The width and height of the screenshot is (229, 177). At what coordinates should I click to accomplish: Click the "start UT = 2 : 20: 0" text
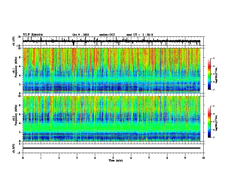click(x=140, y=35)
